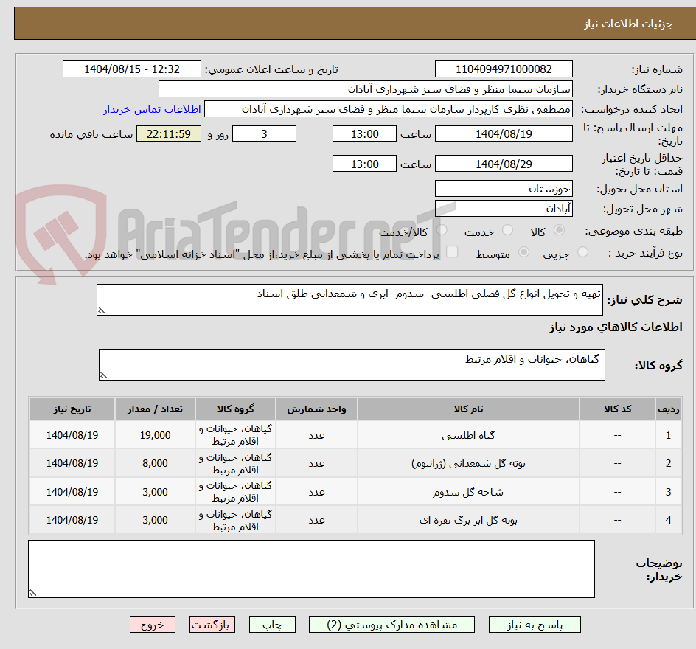Click the resize handle icon in گروه کالا box
The image size is (696, 649).
(x=105, y=374)
